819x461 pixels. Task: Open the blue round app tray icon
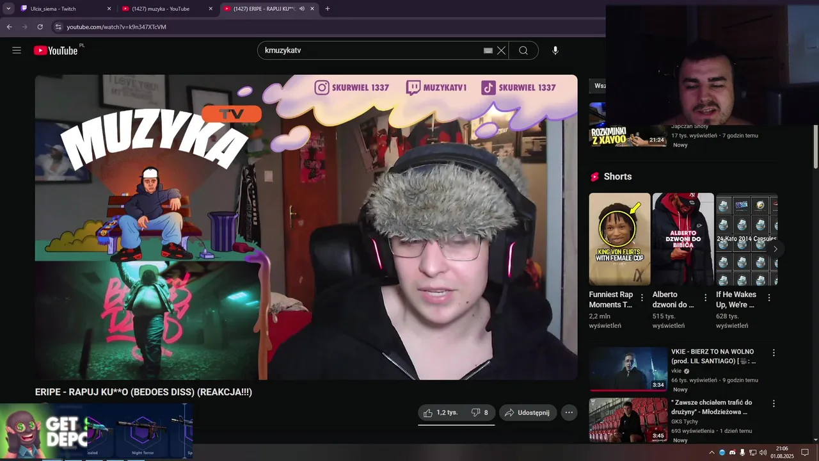tap(722, 453)
